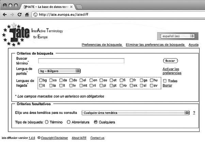
Task: Check the it target language box
Action: tap(41, 86)
